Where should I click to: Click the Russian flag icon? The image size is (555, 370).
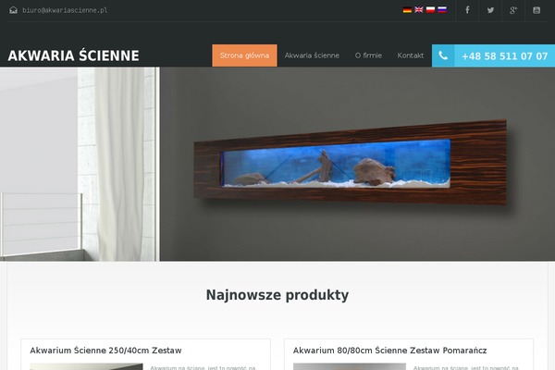click(x=442, y=10)
